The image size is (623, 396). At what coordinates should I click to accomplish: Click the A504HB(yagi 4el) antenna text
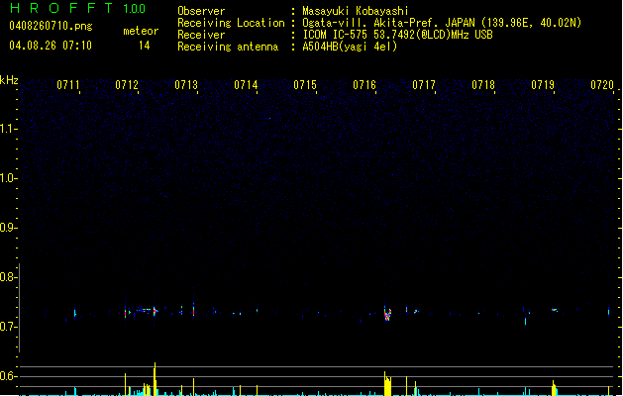pos(350,47)
